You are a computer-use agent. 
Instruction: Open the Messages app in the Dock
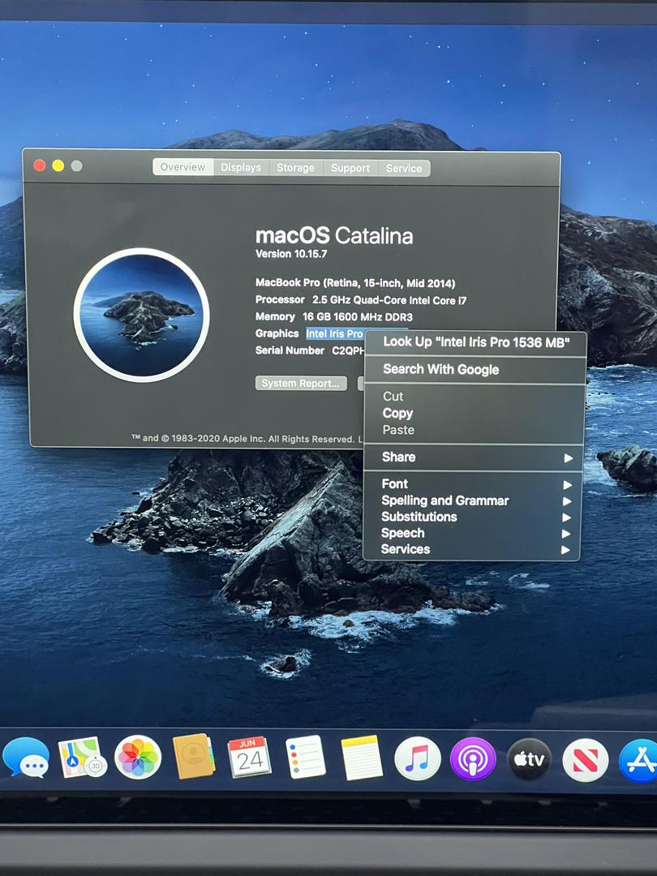(x=25, y=758)
